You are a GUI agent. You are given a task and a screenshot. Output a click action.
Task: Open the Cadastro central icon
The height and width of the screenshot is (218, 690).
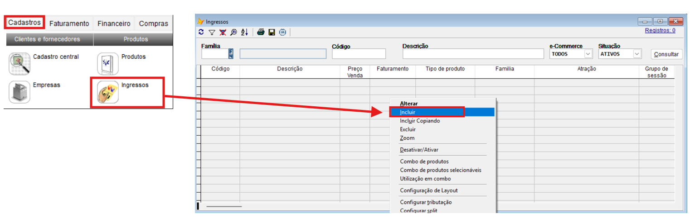click(x=19, y=64)
